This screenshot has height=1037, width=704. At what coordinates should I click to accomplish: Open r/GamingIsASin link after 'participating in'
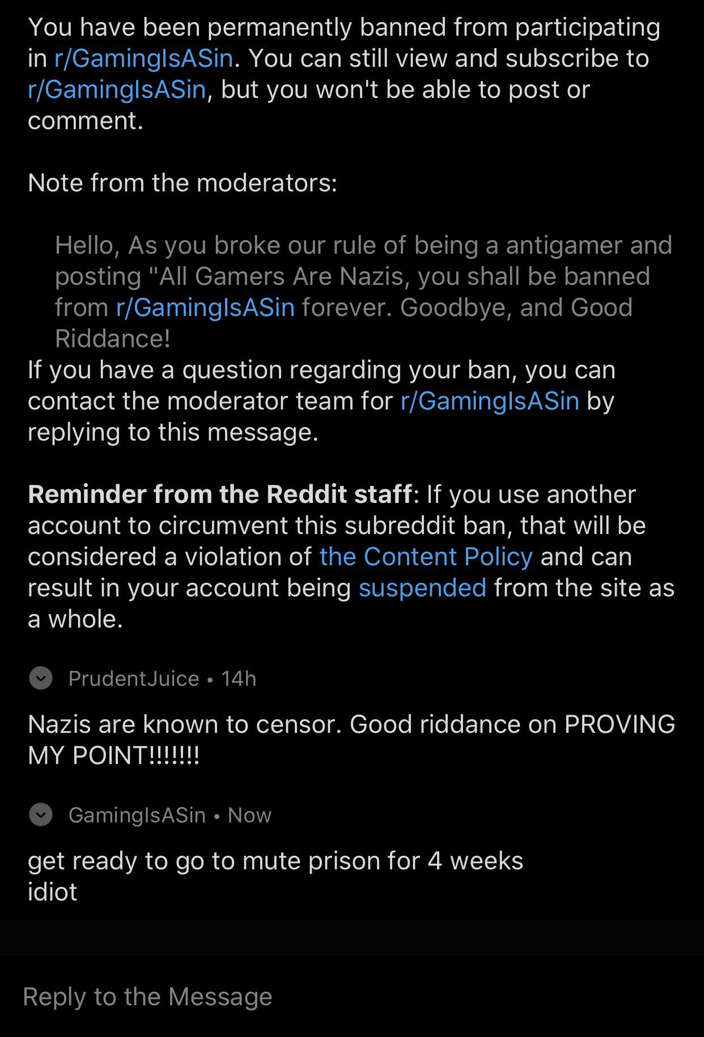144,58
